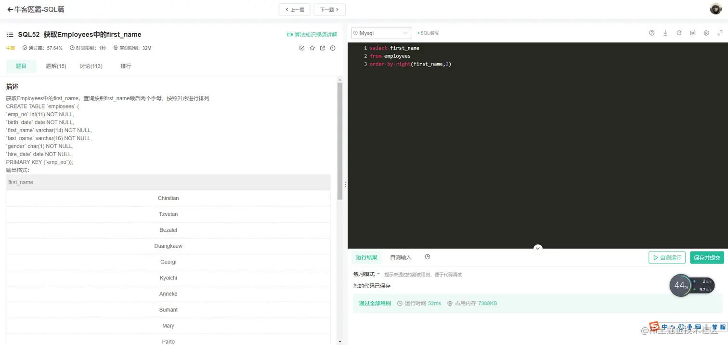Share the problem via the external link icon
Screen dimensions: 728x345
(x=322, y=48)
